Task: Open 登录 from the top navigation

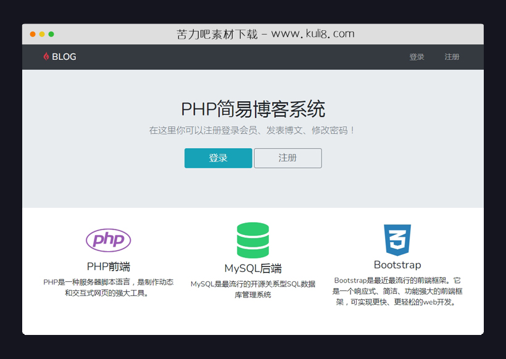Action: point(417,57)
